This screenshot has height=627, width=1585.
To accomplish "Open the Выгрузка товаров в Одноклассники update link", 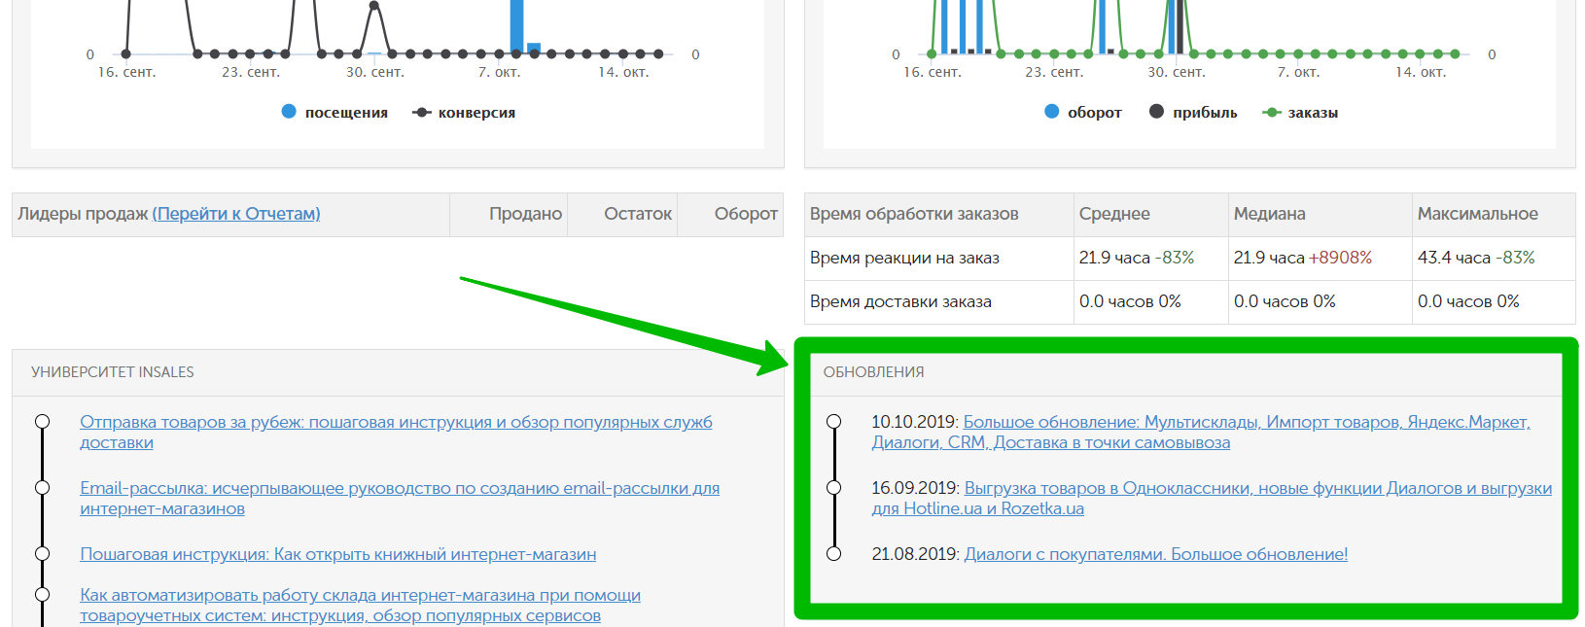I will [1212, 499].
